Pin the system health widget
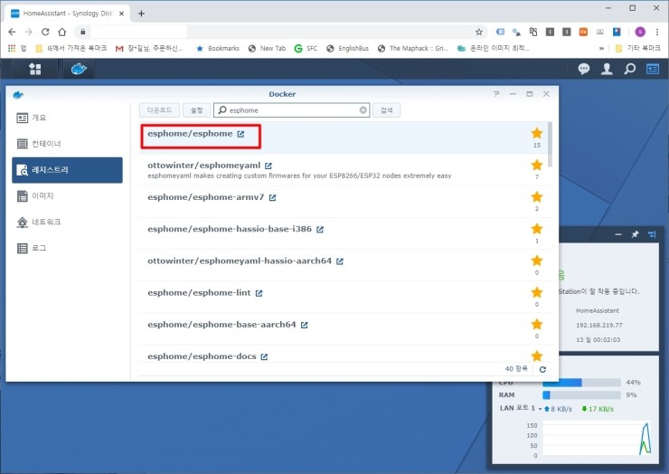This screenshot has height=474, width=669. pyautogui.click(x=635, y=234)
